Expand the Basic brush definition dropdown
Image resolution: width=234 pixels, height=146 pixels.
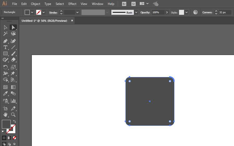coord(136,12)
